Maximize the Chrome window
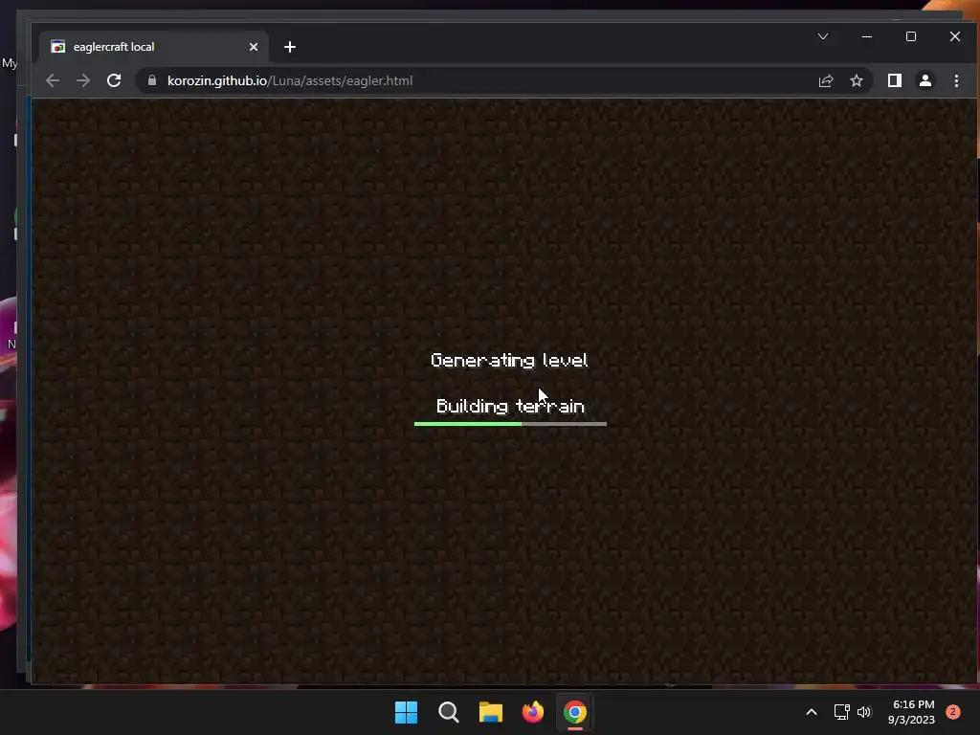Screen dimensions: 980x735 (x=911, y=36)
